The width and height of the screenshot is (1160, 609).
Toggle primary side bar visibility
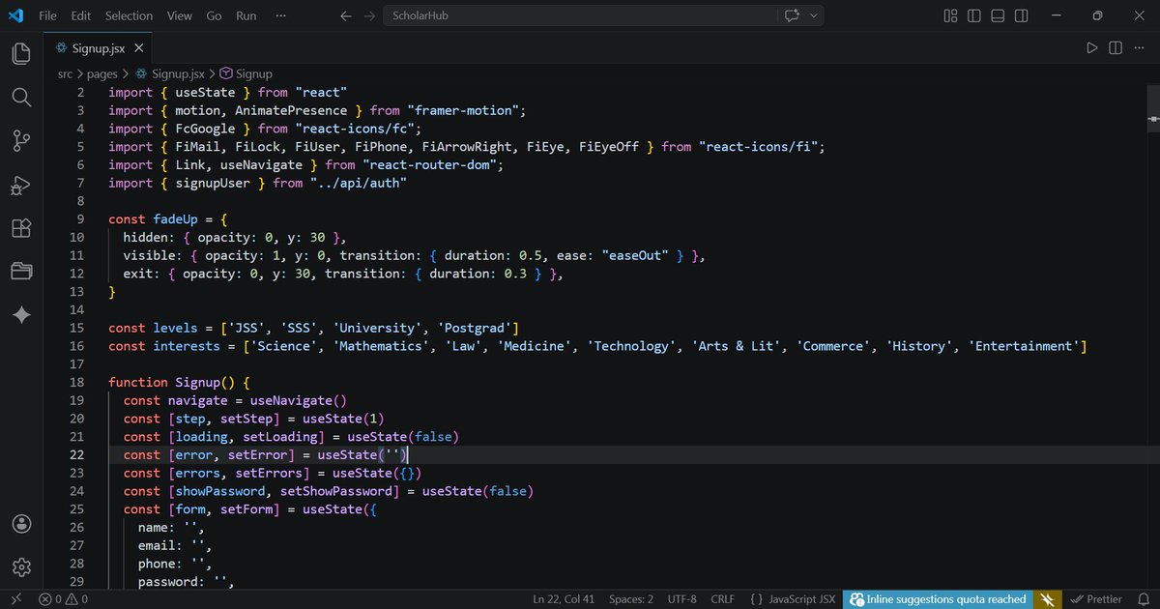pyautogui.click(x=973, y=15)
